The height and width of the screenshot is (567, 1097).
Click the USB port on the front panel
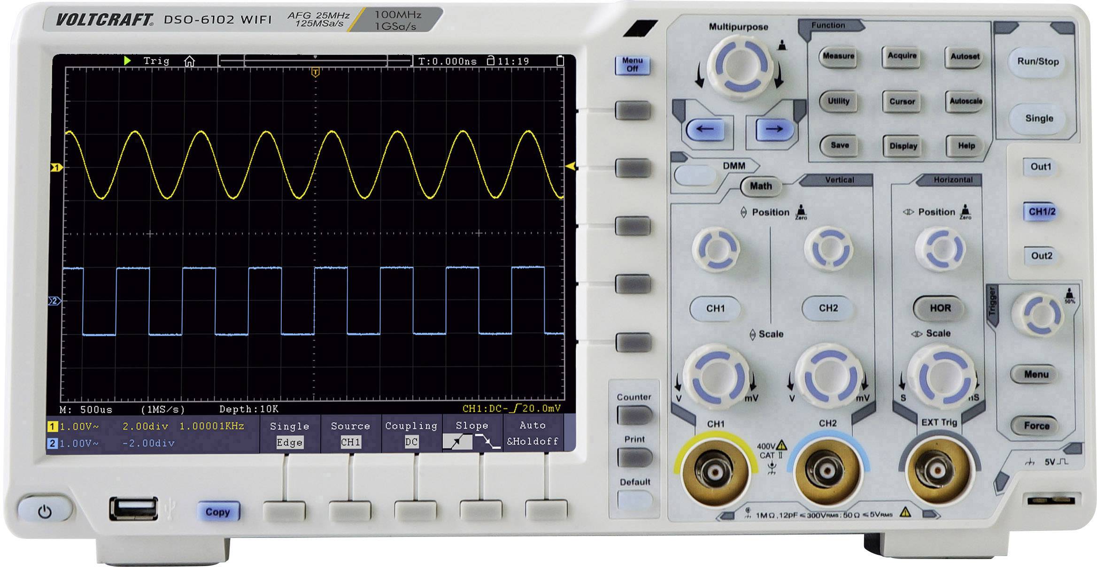click(133, 510)
